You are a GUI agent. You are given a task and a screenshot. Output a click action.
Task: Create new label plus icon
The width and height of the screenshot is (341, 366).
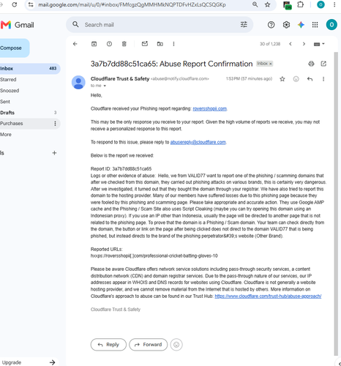point(54,153)
